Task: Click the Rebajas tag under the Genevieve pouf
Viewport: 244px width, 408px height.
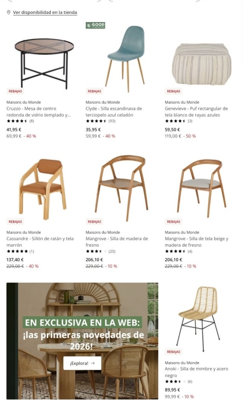Action: coord(174,91)
